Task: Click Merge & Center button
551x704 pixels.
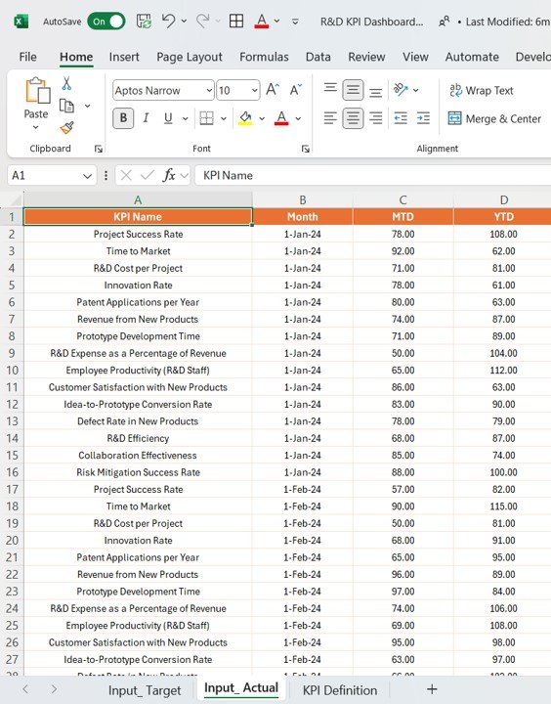Action: (x=494, y=118)
